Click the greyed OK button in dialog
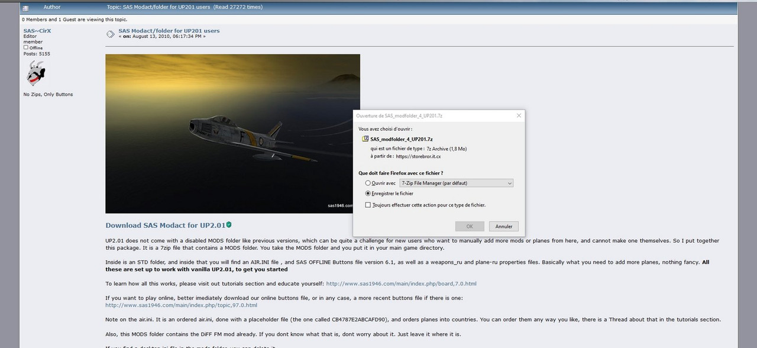This screenshot has height=348, width=757. click(x=470, y=226)
